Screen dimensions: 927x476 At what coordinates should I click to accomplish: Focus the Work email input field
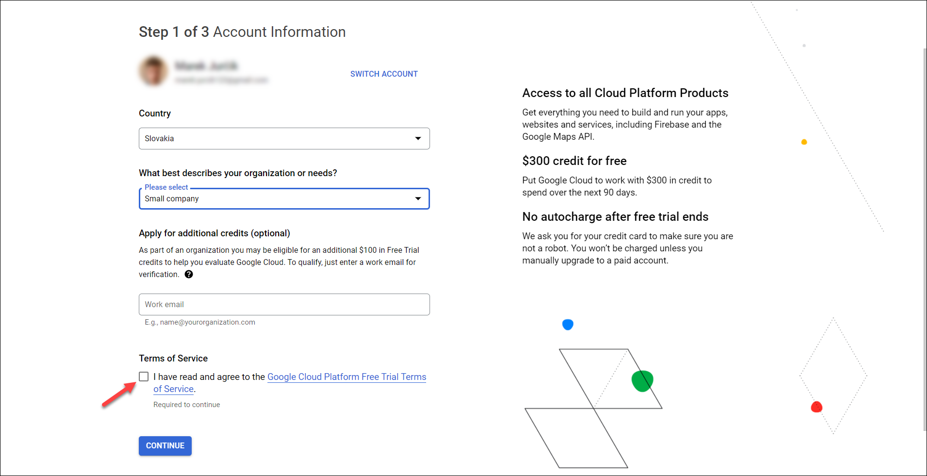284,304
